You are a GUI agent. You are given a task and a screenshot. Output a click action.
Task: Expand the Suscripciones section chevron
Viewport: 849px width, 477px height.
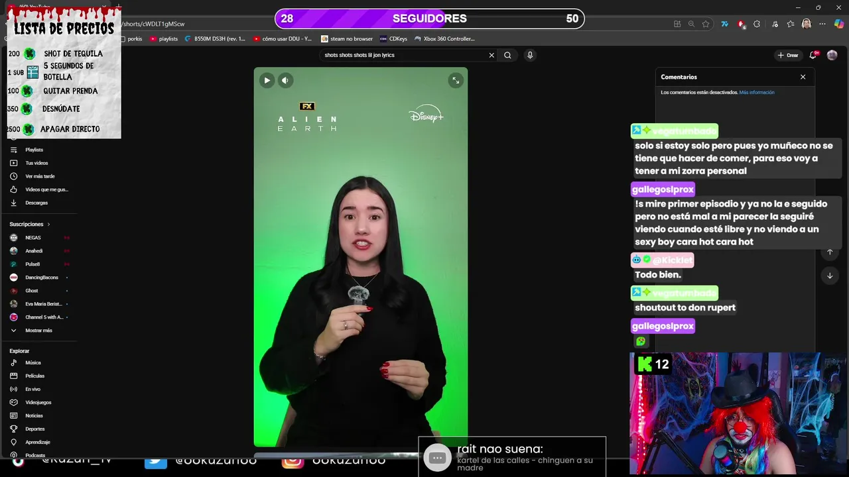(48, 225)
